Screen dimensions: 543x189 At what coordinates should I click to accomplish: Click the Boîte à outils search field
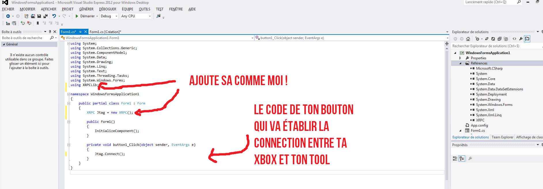click(x=25, y=38)
